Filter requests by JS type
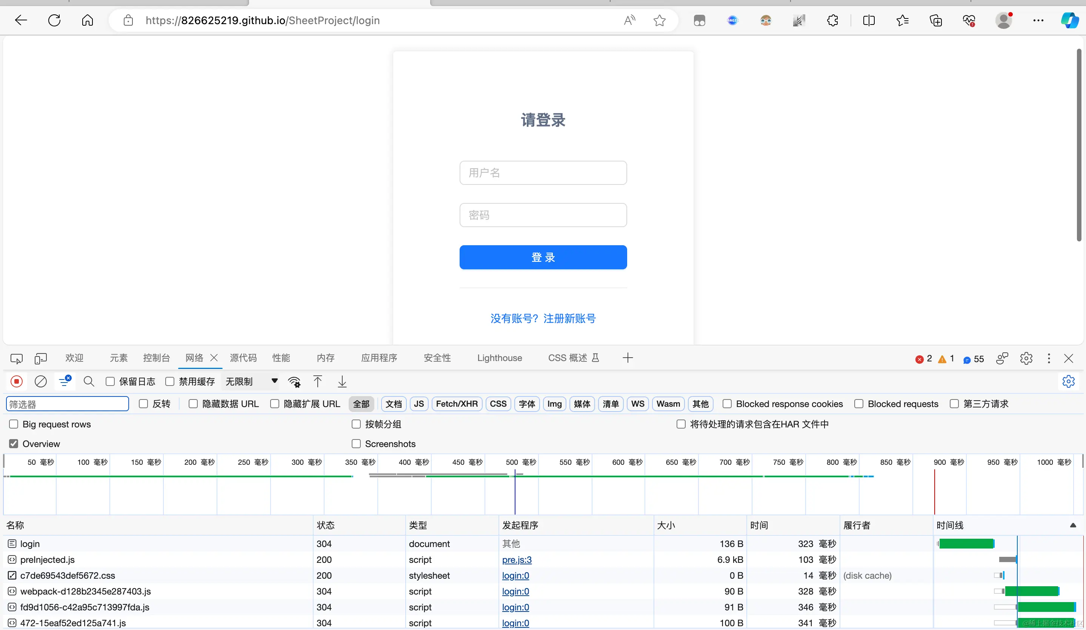 (419, 404)
